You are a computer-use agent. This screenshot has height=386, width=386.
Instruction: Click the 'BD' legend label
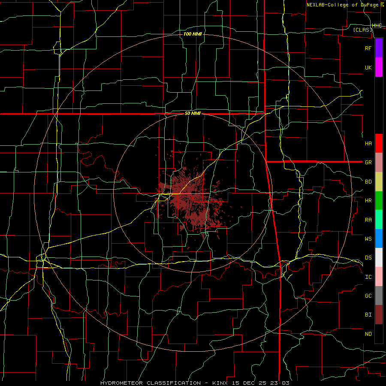[x=368, y=182]
